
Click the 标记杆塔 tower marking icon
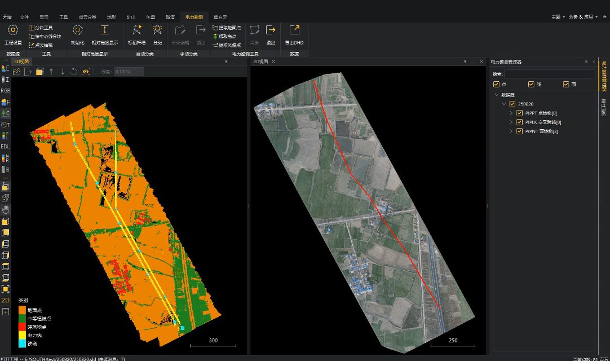coord(136,30)
